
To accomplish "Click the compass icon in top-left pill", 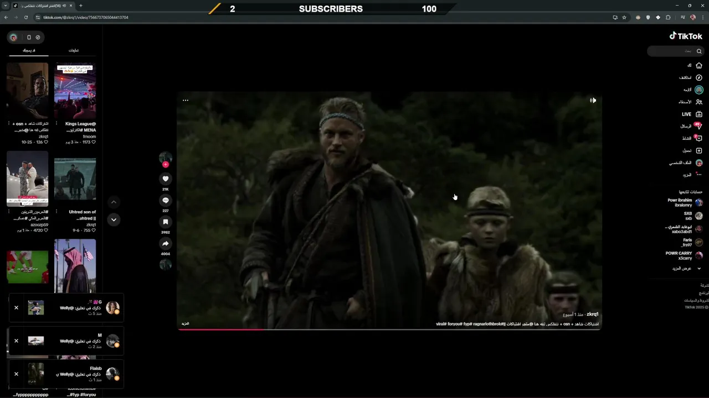I will (x=38, y=37).
